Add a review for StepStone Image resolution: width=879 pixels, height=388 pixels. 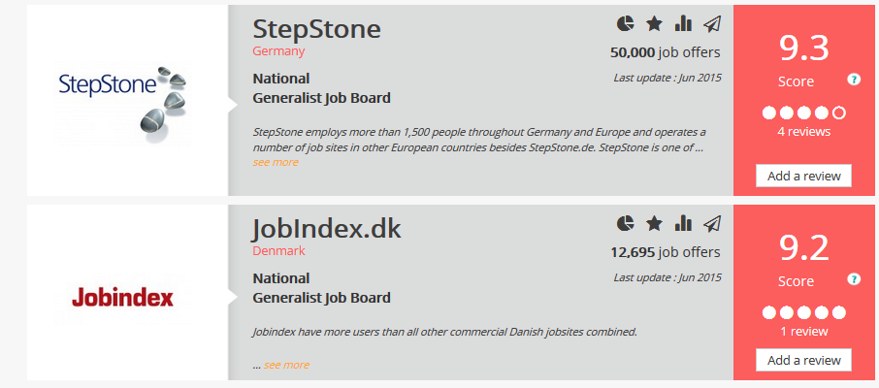pyautogui.click(x=803, y=176)
